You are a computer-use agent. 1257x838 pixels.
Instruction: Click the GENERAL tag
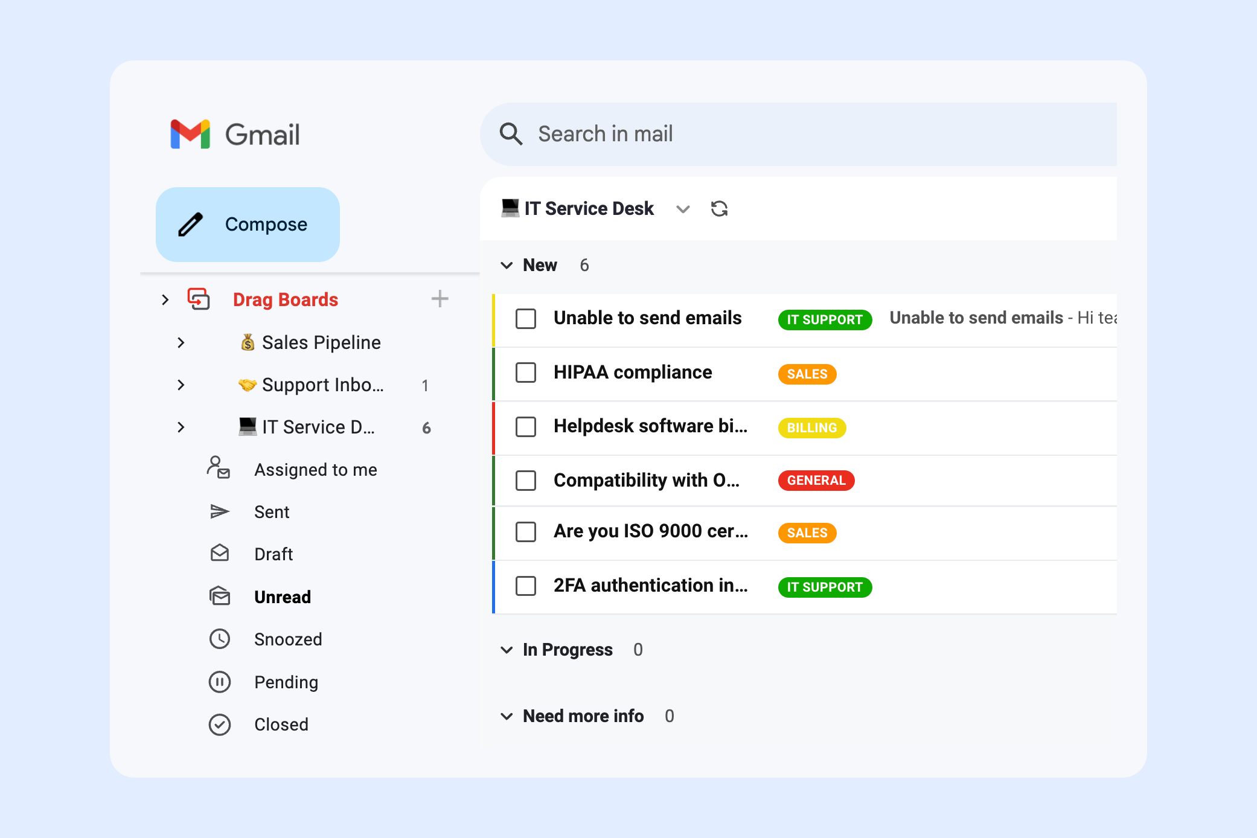[x=816, y=481]
